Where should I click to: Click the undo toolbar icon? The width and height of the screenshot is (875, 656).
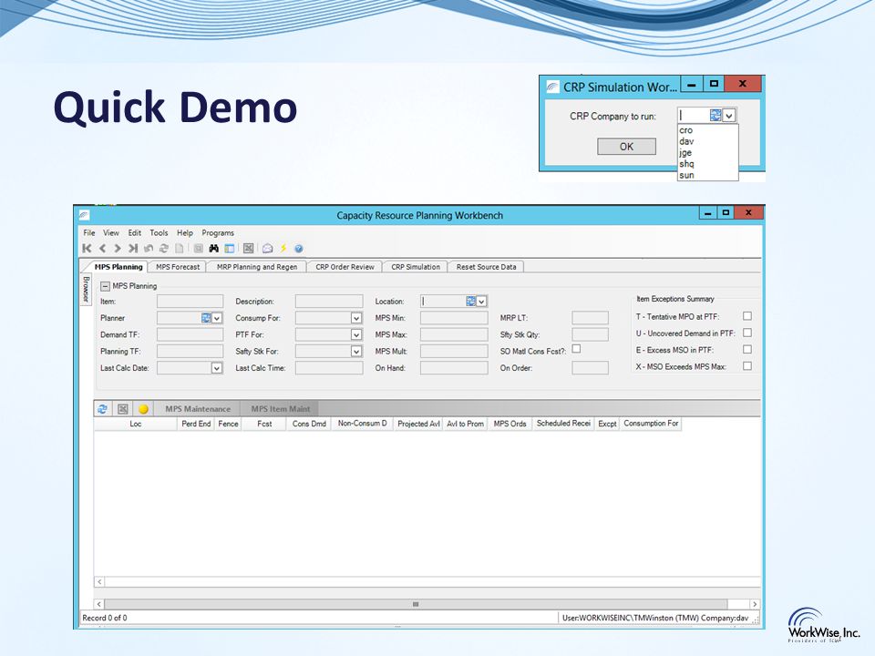click(x=149, y=248)
